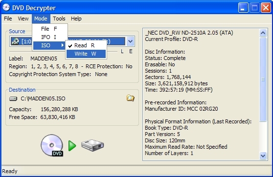
Task: Click the 'Status: Complete' line
Action: click(x=165, y=58)
